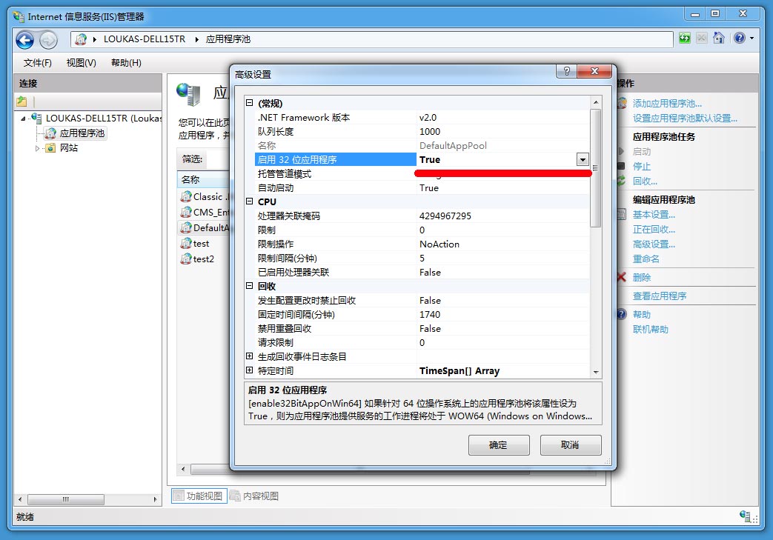Switch to 功能视图 tab
Screen dimensions: 773x540
point(199,496)
